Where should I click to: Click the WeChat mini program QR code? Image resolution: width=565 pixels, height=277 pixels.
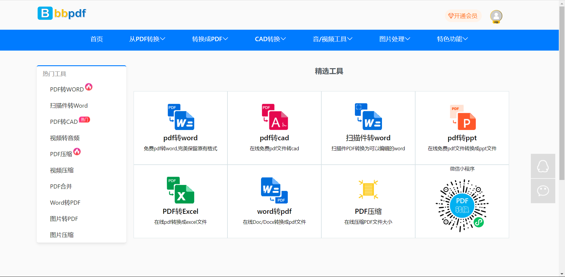(x=462, y=206)
